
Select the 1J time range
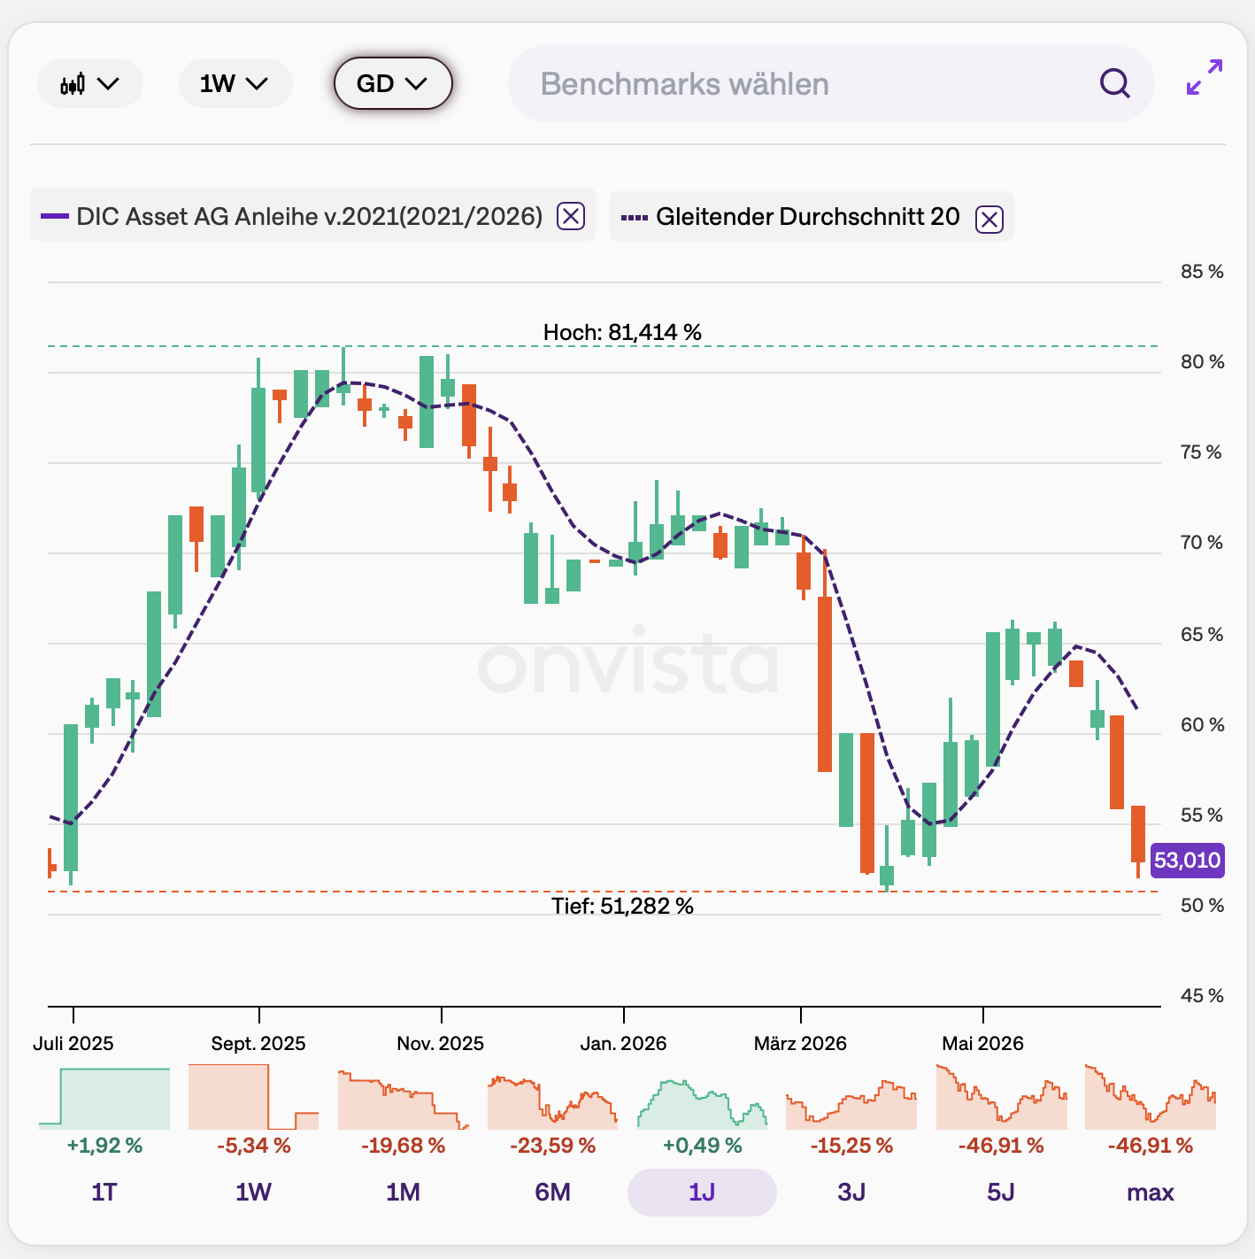coord(702,1193)
